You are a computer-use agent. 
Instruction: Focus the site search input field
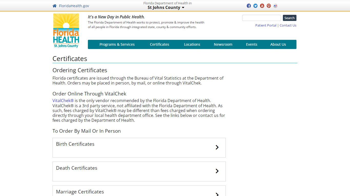pos(262,18)
